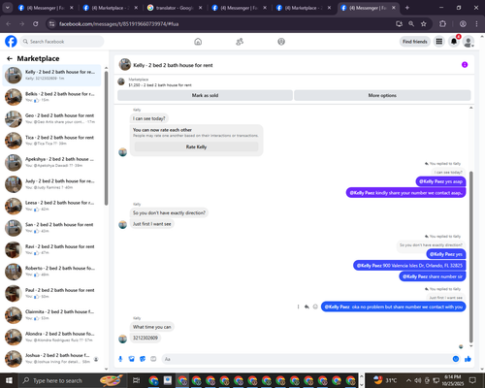
Task: Open Chrome three-dot menu
Action: point(476,23)
